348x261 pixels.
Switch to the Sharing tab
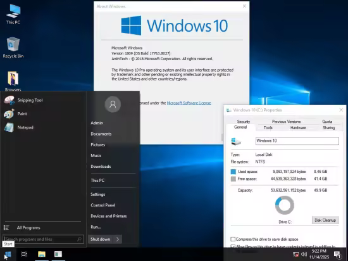[328, 128]
